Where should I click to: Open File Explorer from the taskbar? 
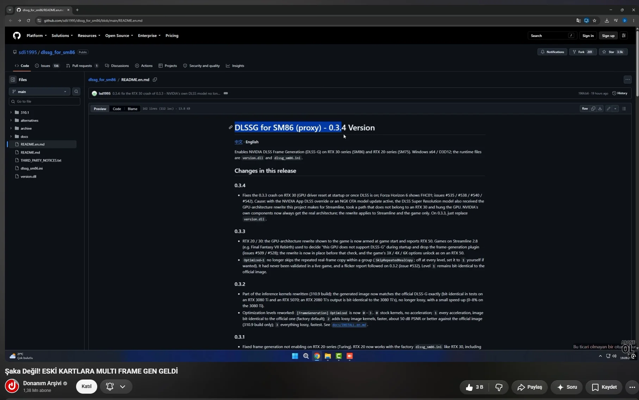pos(328,356)
